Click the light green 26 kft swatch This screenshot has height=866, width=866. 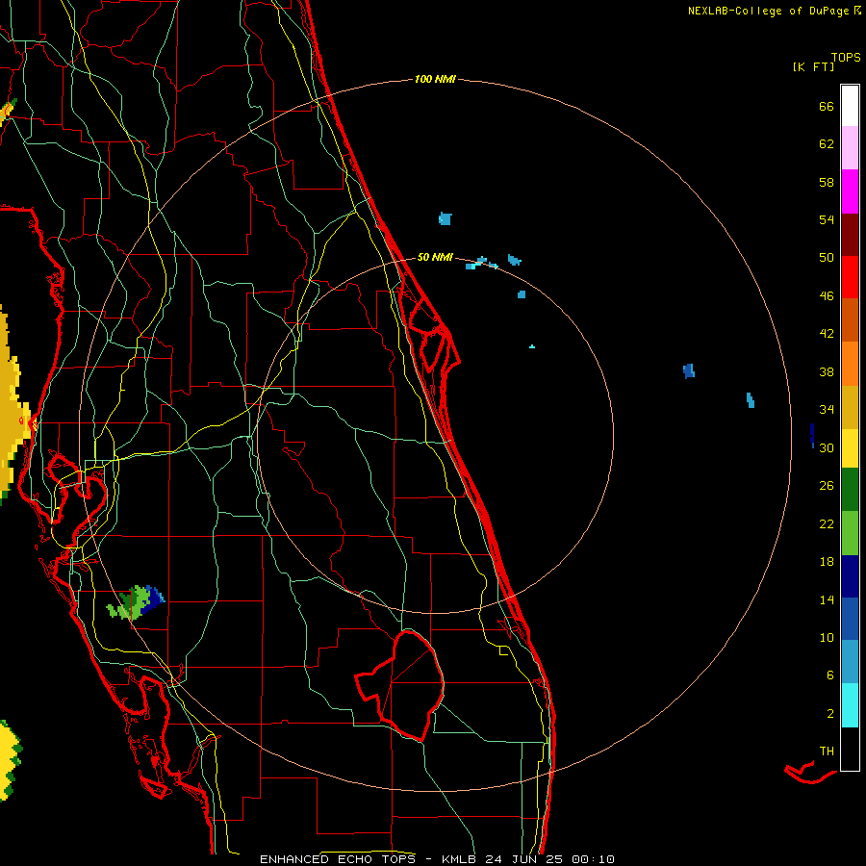[850, 533]
